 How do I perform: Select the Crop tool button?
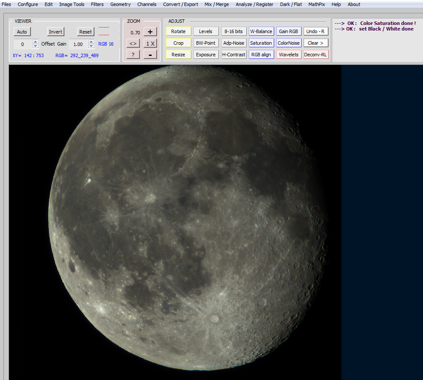click(x=178, y=43)
